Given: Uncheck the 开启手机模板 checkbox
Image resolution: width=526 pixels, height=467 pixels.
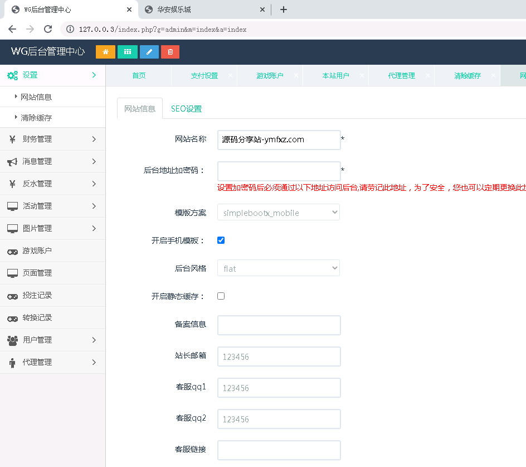Looking at the screenshot, I should (221, 240).
